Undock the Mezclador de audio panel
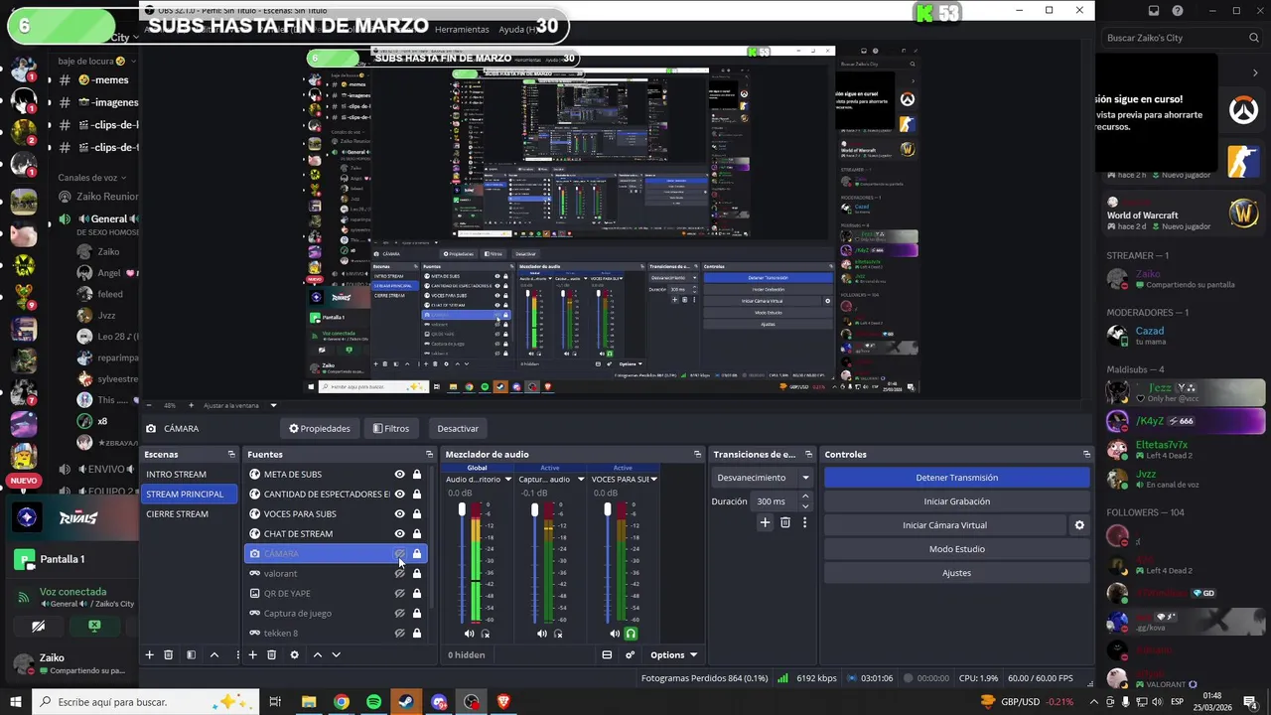The width and height of the screenshot is (1271, 715). 697,455
